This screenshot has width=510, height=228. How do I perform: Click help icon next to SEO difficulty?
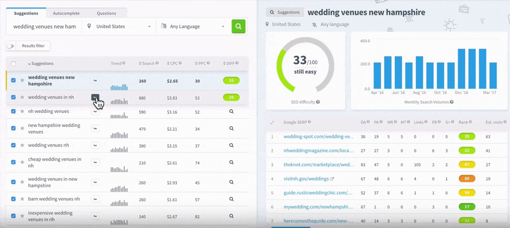pyautogui.click(x=318, y=102)
